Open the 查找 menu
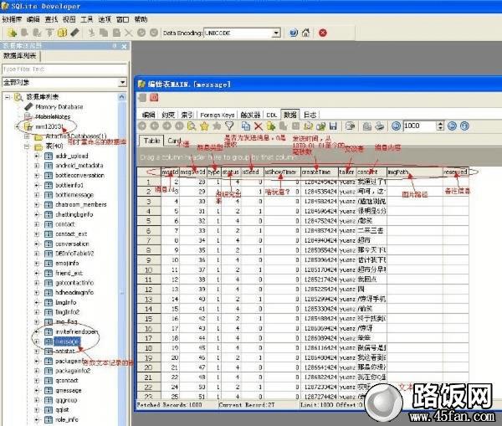This screenshot has height=426, width=502. point(51,19)
